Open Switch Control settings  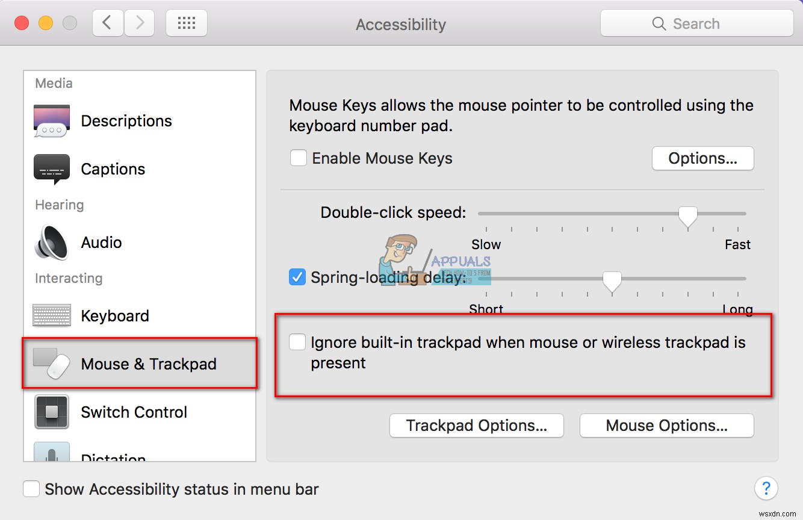pyautogui.click(x=51, y=412)
